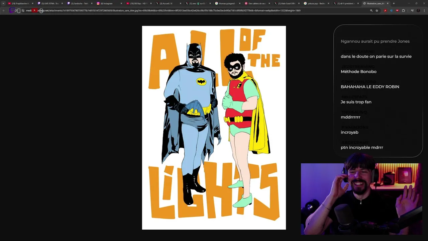Close the yakuza psp tab
The height and width of the screenshot is (241, 428).
[x=328, y=3]
